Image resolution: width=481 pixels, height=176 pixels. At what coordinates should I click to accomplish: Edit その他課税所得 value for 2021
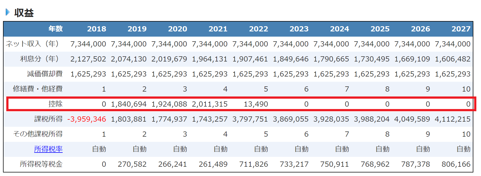pos(225,134)
